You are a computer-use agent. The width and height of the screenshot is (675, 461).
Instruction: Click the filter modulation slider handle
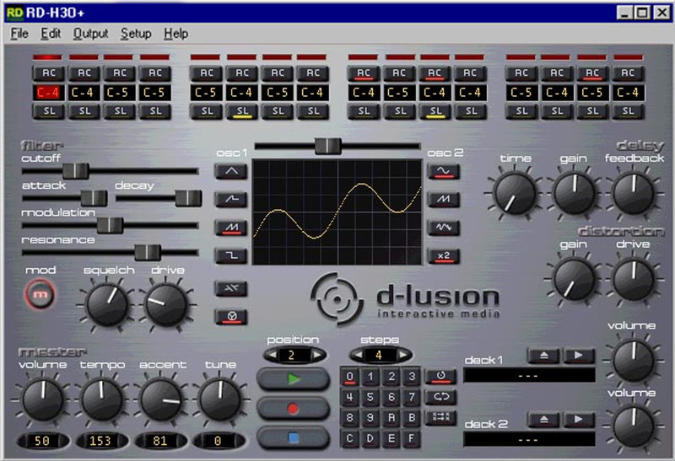tap(110, 225)
